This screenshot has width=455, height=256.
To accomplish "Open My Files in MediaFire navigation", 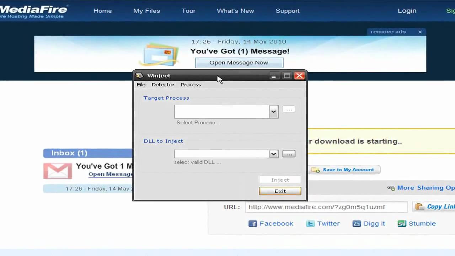I will pyautogui.click(x=146, y=11).
